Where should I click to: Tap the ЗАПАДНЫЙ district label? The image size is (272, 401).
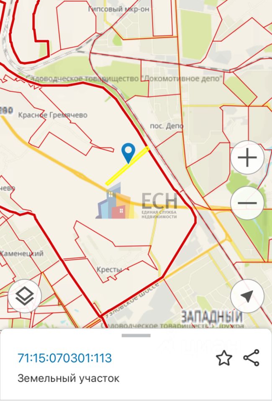(x=212, y=317)
